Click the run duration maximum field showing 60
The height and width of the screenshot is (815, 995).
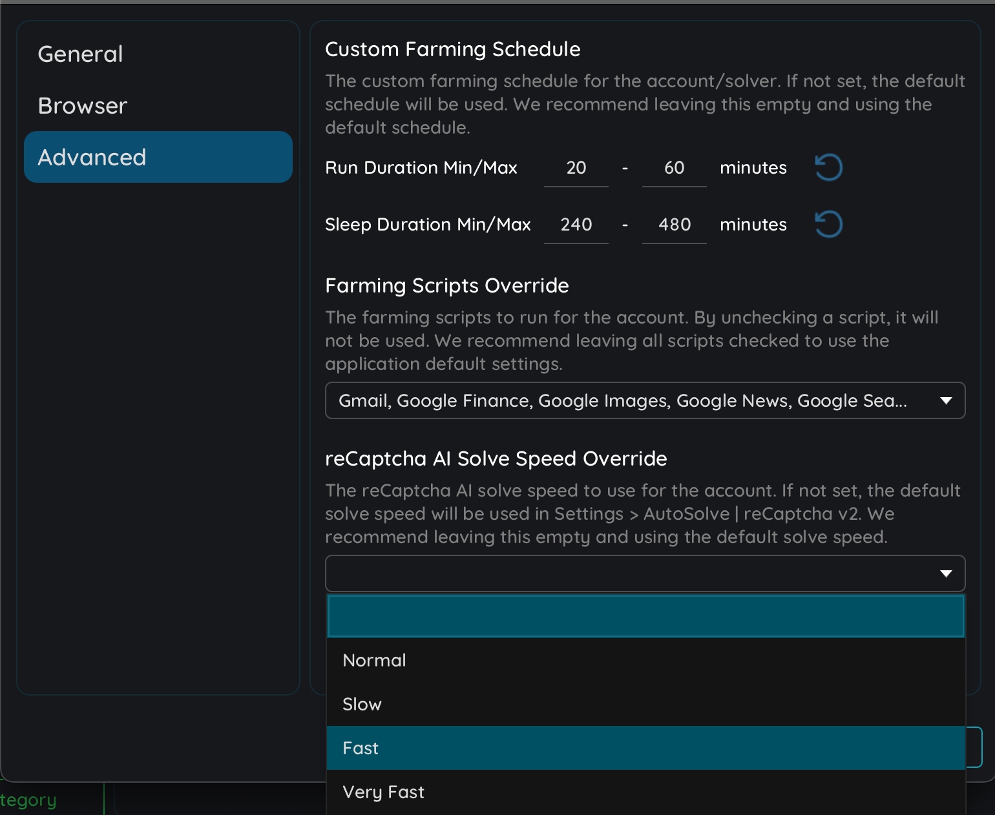click(x=674, y=168)
